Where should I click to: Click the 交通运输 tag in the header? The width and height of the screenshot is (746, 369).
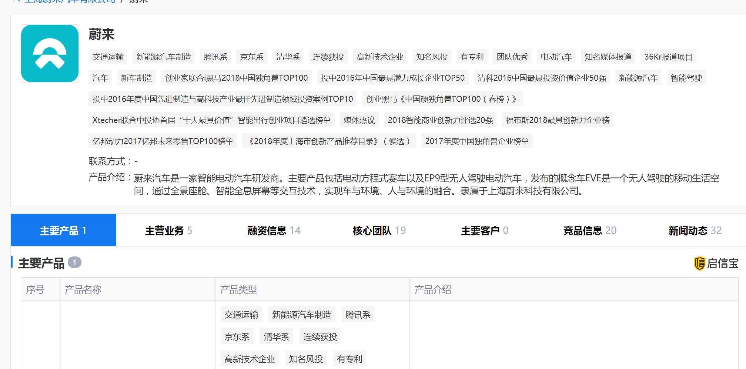(x=108, y=57)
